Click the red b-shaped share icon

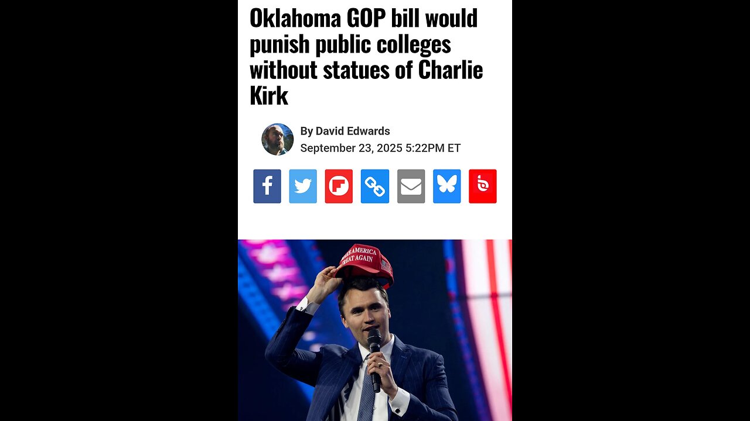click(x=483, y=187)
